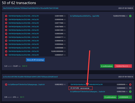The image size is (135, 103).
Task: Click green arrow icon next to 0.00023566 BTC output
Action: click(130, 92)
